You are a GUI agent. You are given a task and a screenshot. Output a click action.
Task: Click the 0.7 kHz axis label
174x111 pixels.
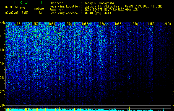point(2,92)
